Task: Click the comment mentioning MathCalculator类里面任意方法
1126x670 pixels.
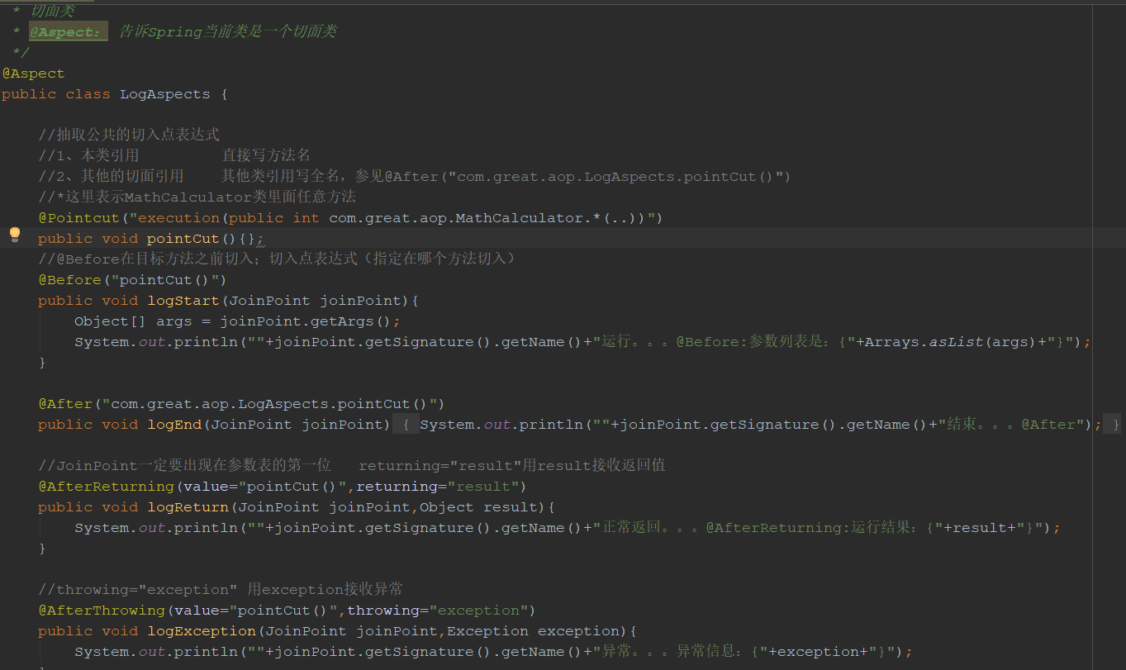Action: tap(197, 197)
